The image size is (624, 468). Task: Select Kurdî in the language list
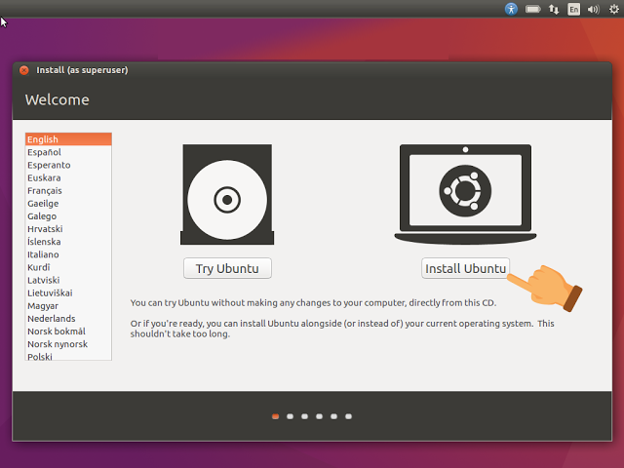(68, 267)
